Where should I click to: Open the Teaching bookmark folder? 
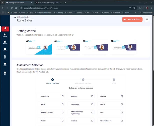(59, 13)
